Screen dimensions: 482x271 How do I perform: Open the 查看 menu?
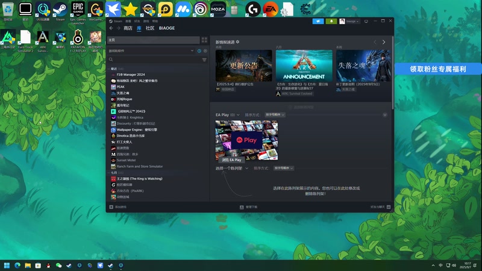pyautogui.click(x=128, y=21)
